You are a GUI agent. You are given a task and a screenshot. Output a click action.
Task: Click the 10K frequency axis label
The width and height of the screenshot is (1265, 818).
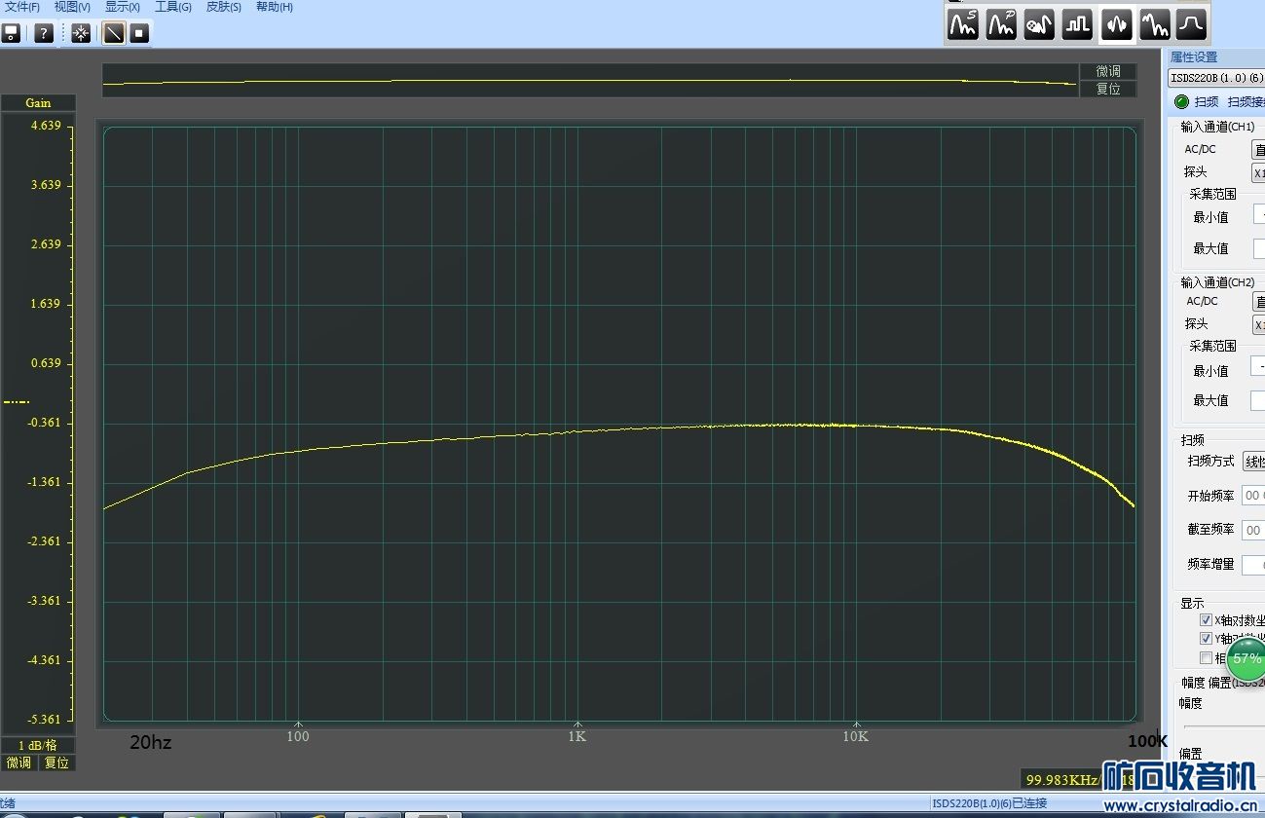(856, 736)
